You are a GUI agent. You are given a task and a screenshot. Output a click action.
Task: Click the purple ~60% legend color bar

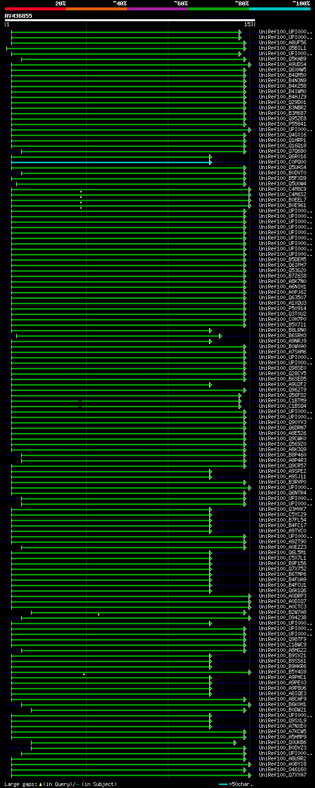click(157, 9)
